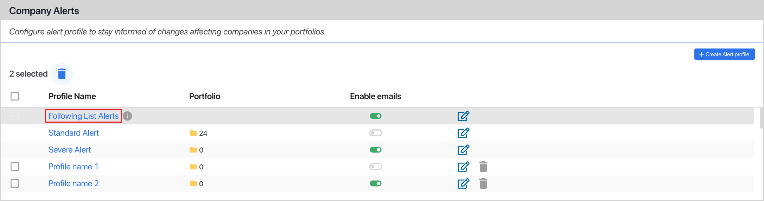Viewport: 764px width, 201px height.
Task: Edit the Following List Alerts profile
Action: (x=463, y=116)
